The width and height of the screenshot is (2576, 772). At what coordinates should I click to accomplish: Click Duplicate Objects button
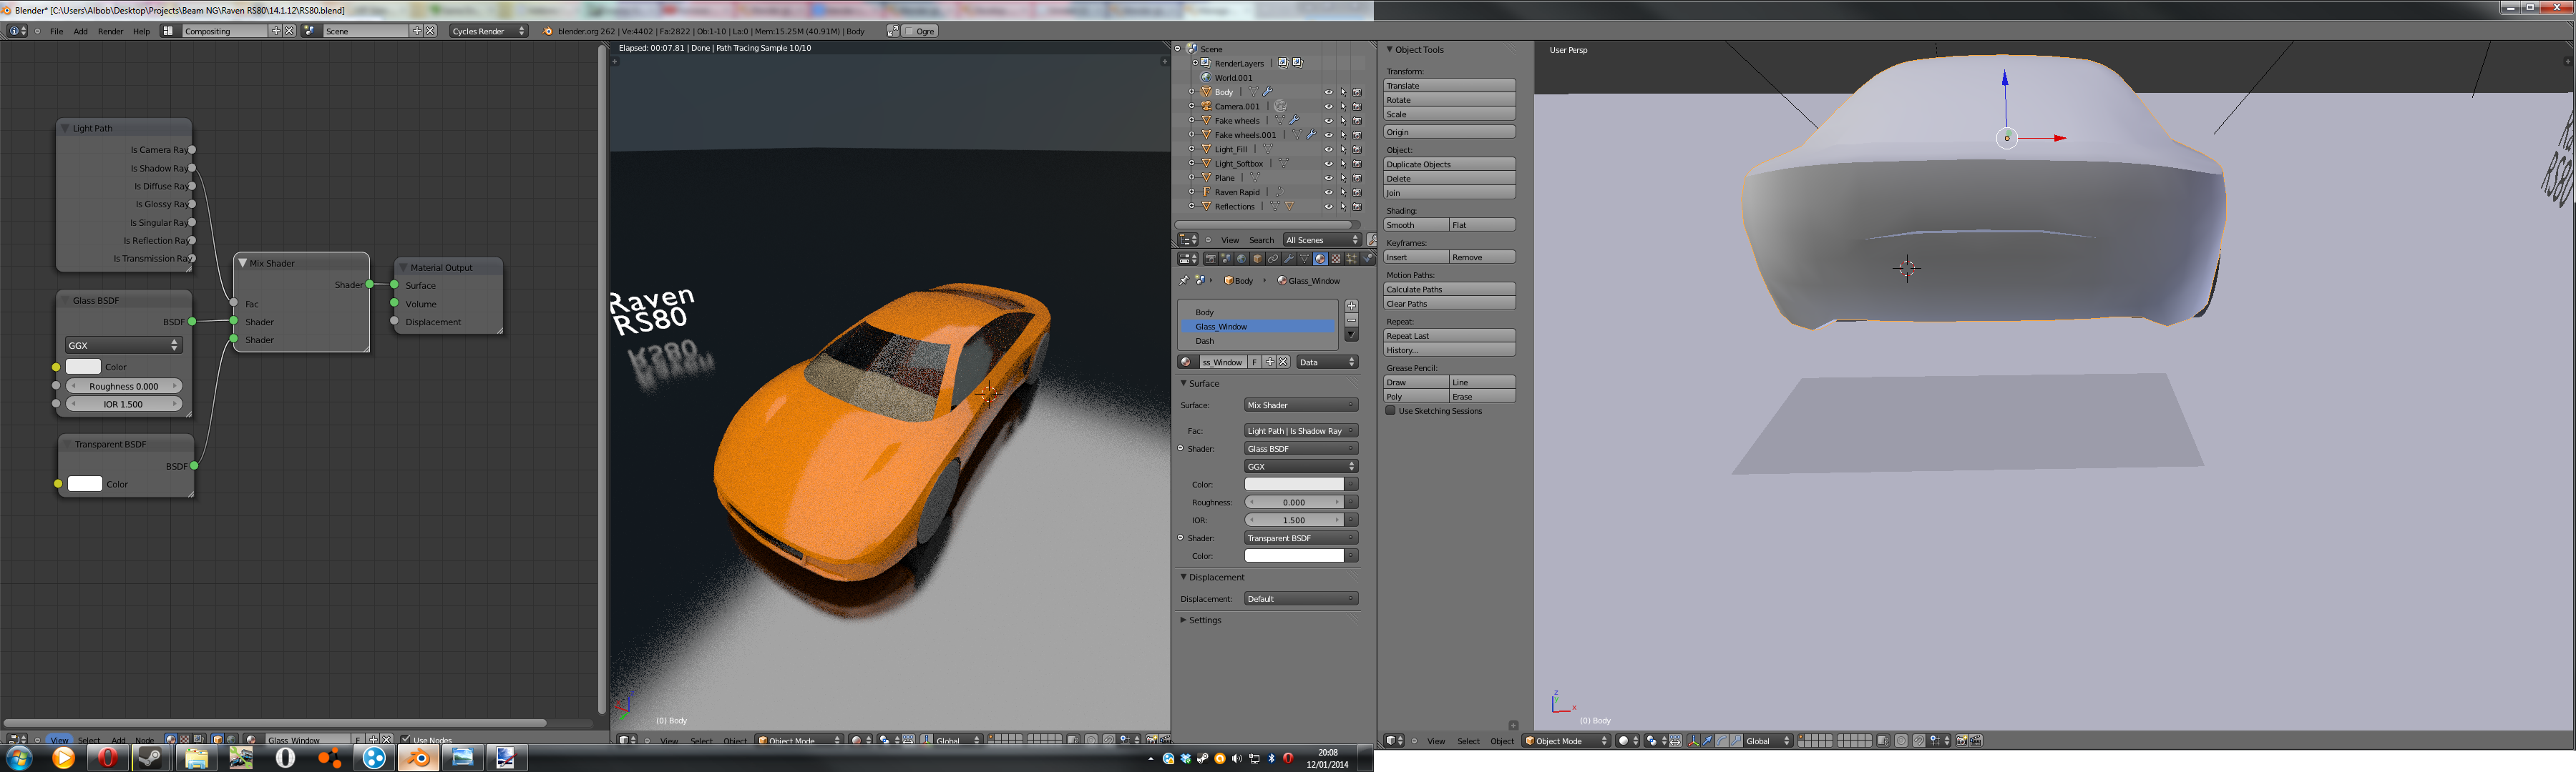[1449, 164]
